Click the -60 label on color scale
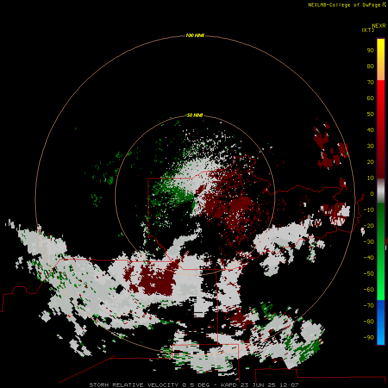 369,290
